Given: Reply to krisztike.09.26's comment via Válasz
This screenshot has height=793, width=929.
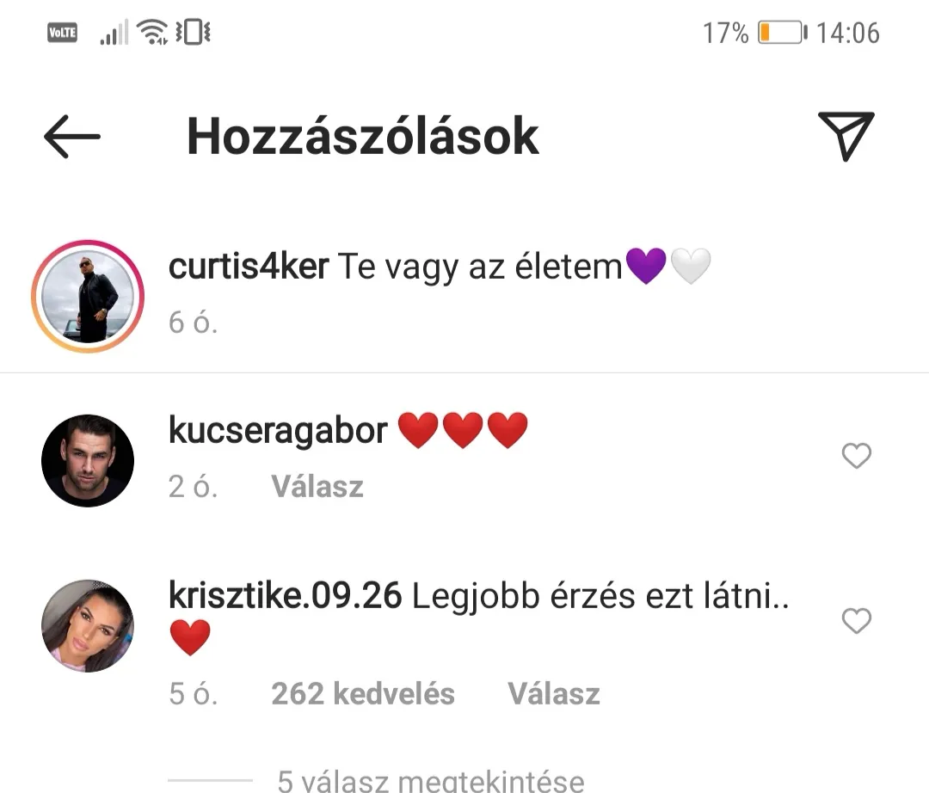Looking at the screenshot, I should pyautogui.click(x=553, y=693).
